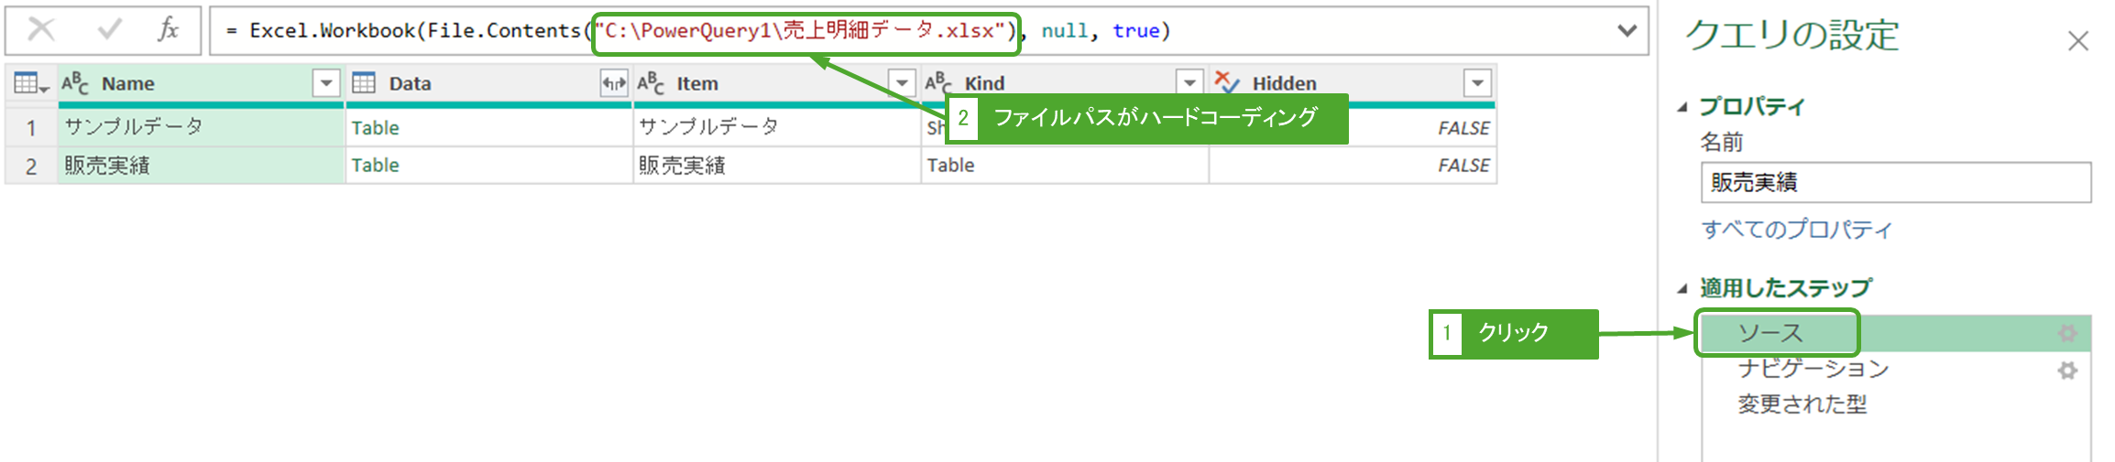This screenshot has width=2115, height=462.
Task: Click the Name column text type icon
Action: pos(75,83)
